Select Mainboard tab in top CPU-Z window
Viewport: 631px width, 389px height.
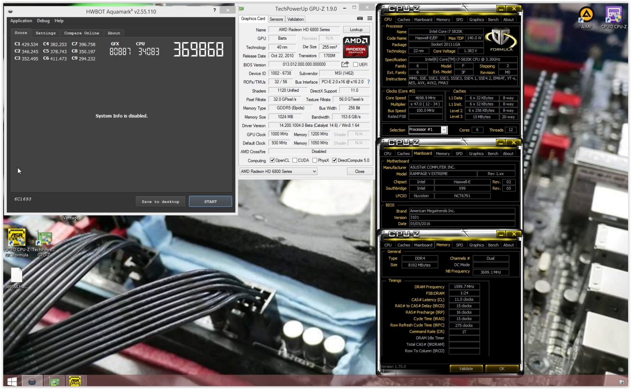coord(423,20)
